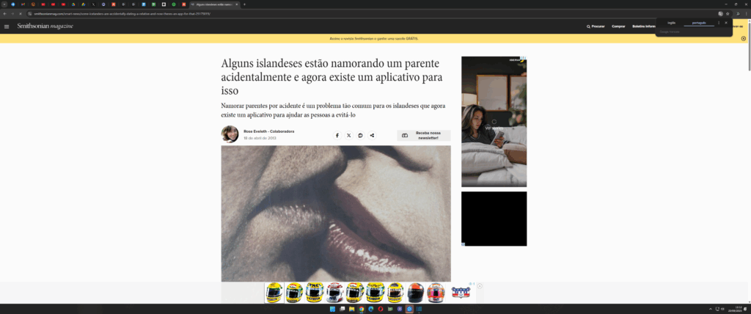Click the author name Rose Eveleth

tap(255, 131)
